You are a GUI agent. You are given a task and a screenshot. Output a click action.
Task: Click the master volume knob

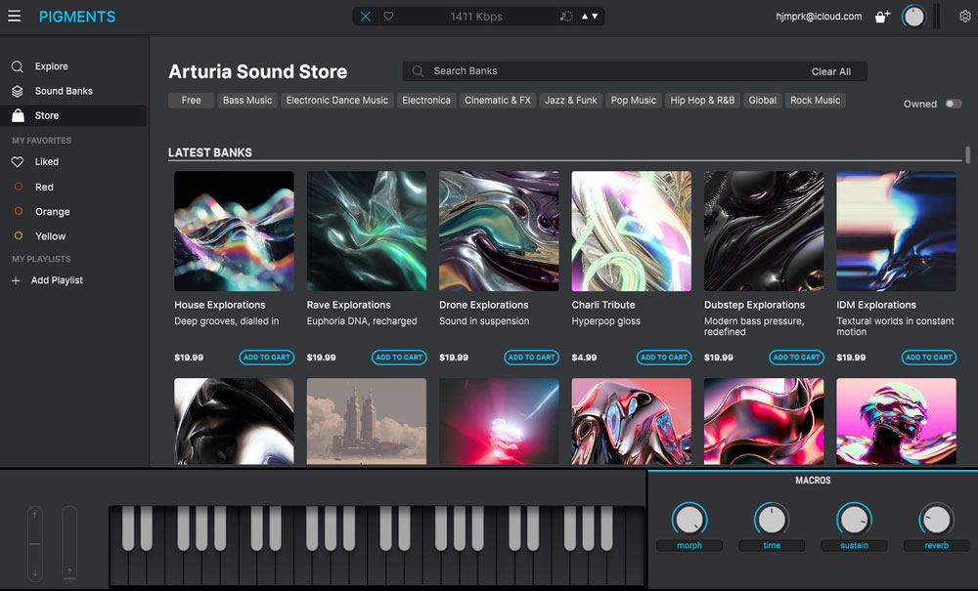[913, 17]
